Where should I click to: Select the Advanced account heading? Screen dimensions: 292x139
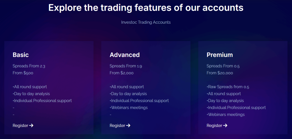click(125, 55)
